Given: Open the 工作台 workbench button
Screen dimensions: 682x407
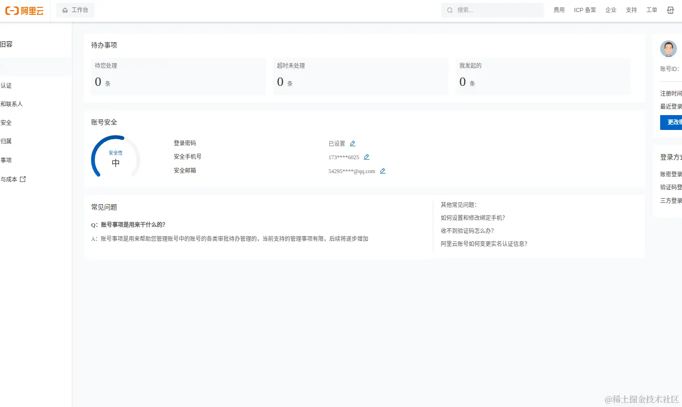Looking at the screenshot, I should (x=75, y=10).
